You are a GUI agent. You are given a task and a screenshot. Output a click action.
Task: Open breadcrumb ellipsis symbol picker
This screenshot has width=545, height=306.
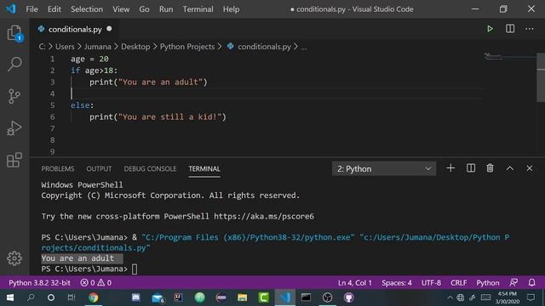click(x=304, y=47)
